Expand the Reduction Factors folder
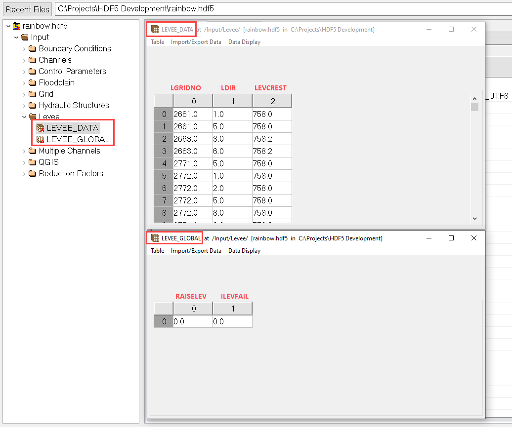512x427 pixels. click(x=24, y=174)
